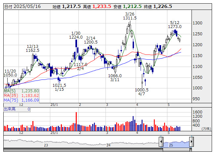Click the (万株) unit label
This screenshot has height=155, width=216.
coord(206,129)
